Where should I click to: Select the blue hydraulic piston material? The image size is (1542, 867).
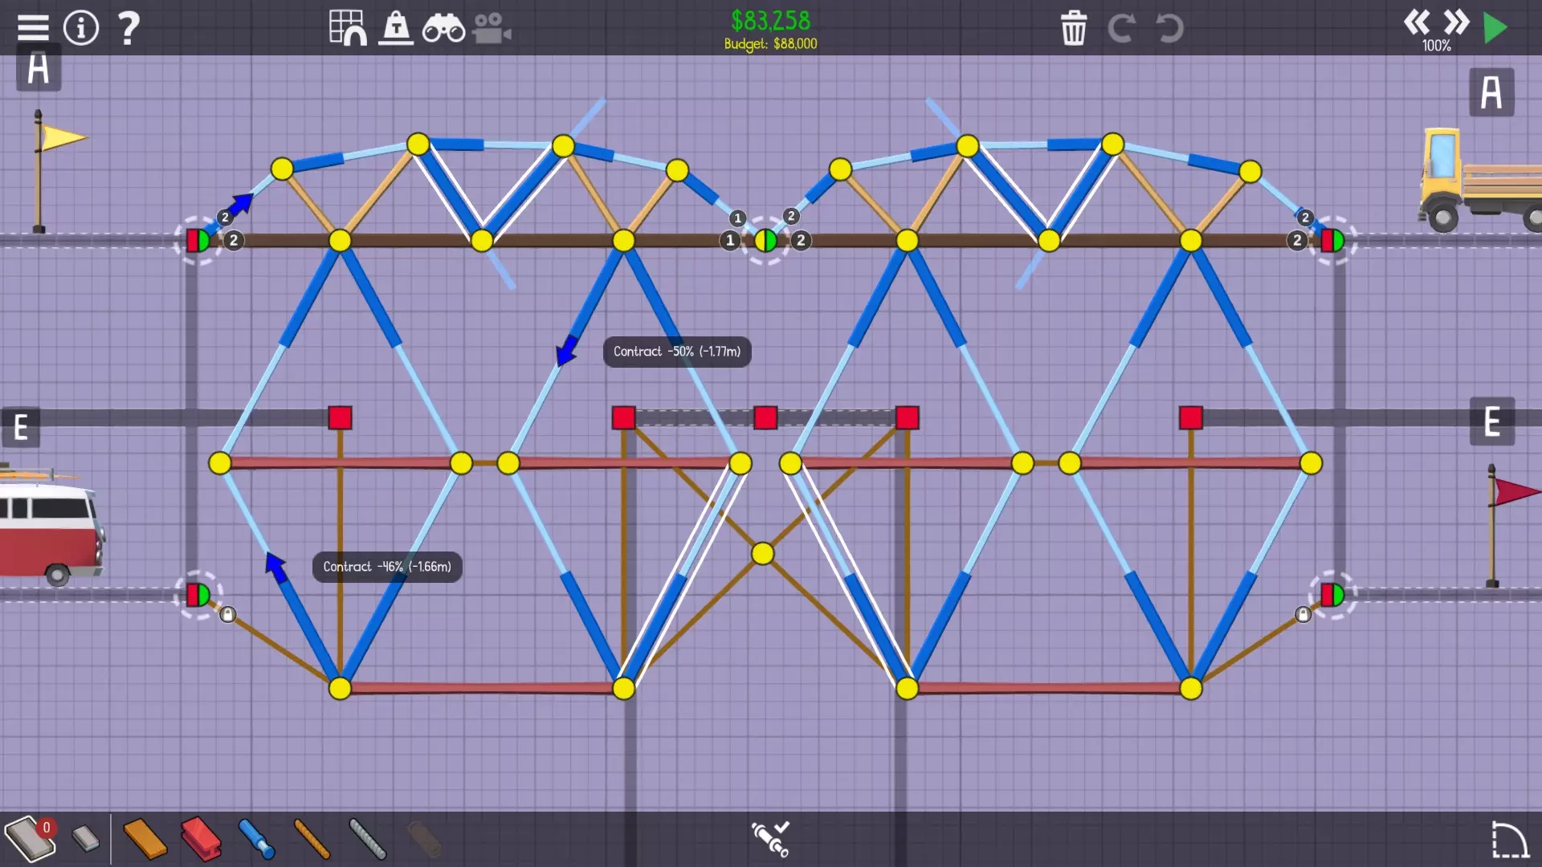click(257, 839)
